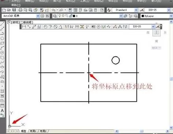The image size is (173, 134).
Task: Click the black ByLayer color swatch
Action: point(143,16)
